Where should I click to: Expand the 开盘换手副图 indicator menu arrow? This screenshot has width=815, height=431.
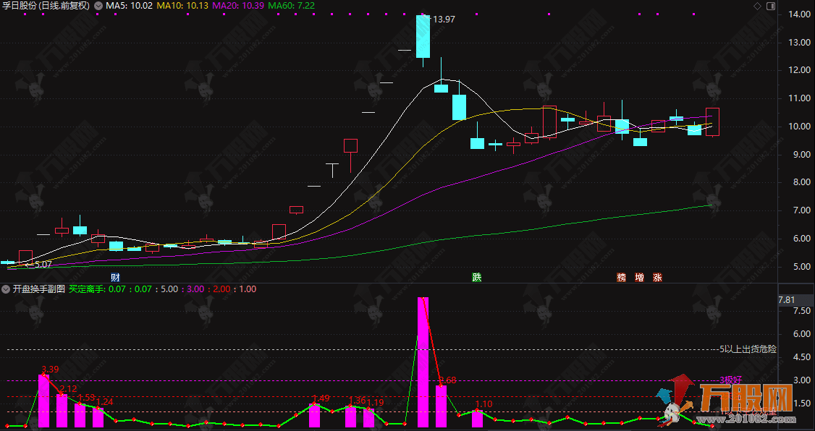pos(6,289)
